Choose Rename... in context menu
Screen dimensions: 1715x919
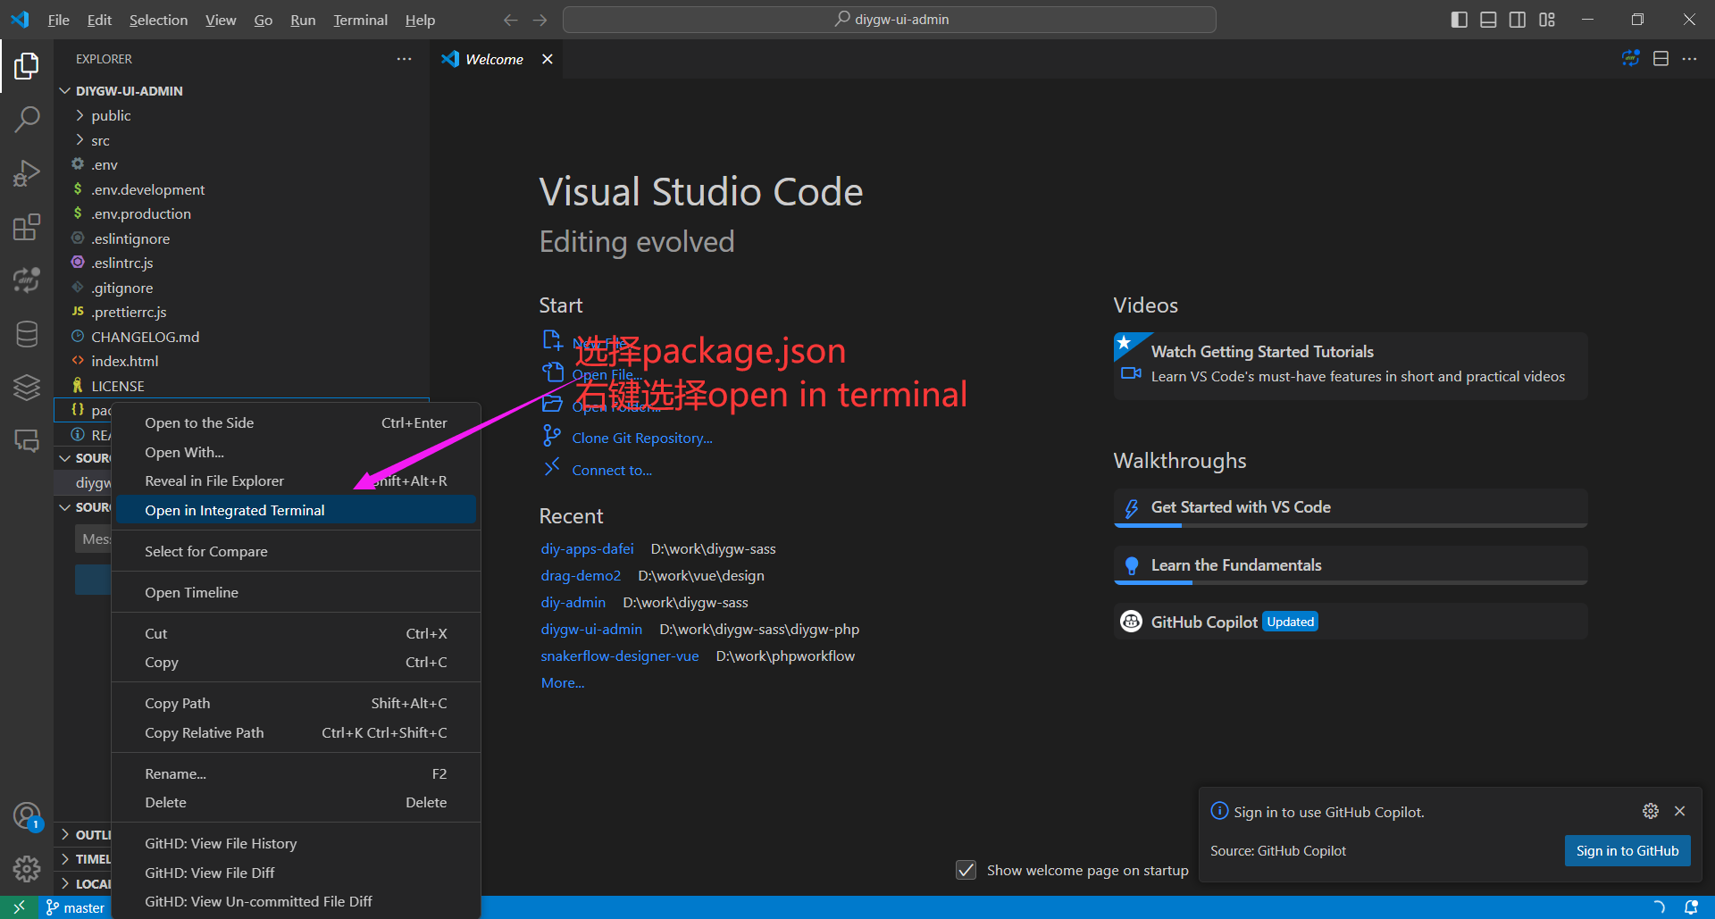tap(296, 773)
